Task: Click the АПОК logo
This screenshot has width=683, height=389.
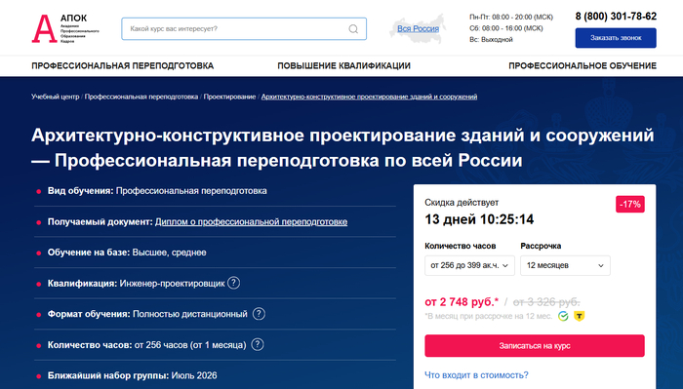Action: [x=65, y=28]
